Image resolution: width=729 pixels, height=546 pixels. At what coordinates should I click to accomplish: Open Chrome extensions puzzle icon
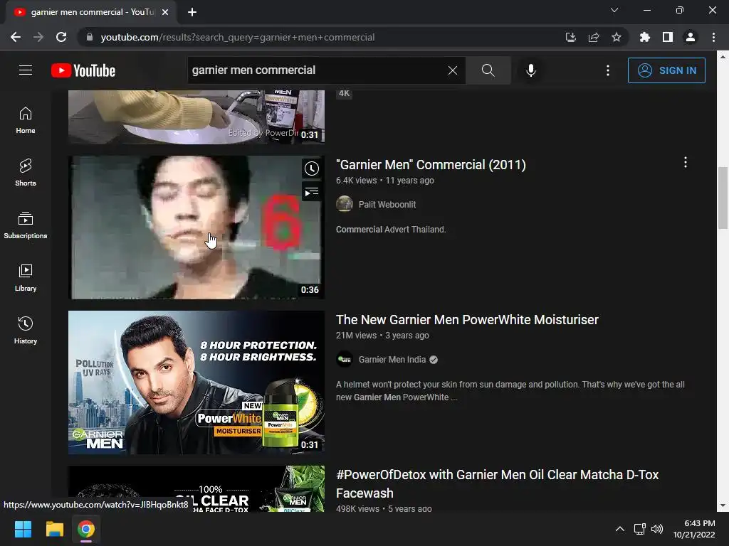(x=644, y=37)
